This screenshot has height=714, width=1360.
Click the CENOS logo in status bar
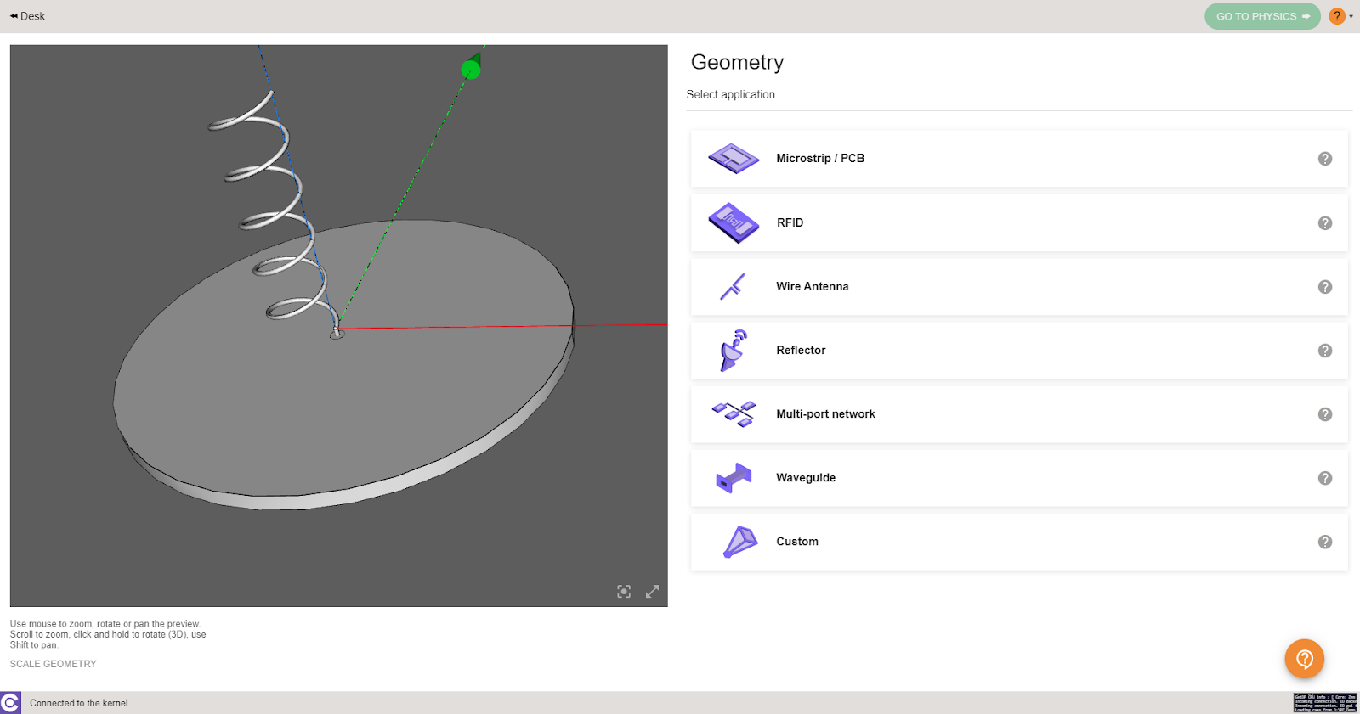pos(10,703)
